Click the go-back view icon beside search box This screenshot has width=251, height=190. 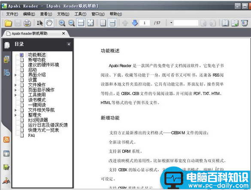212,23
